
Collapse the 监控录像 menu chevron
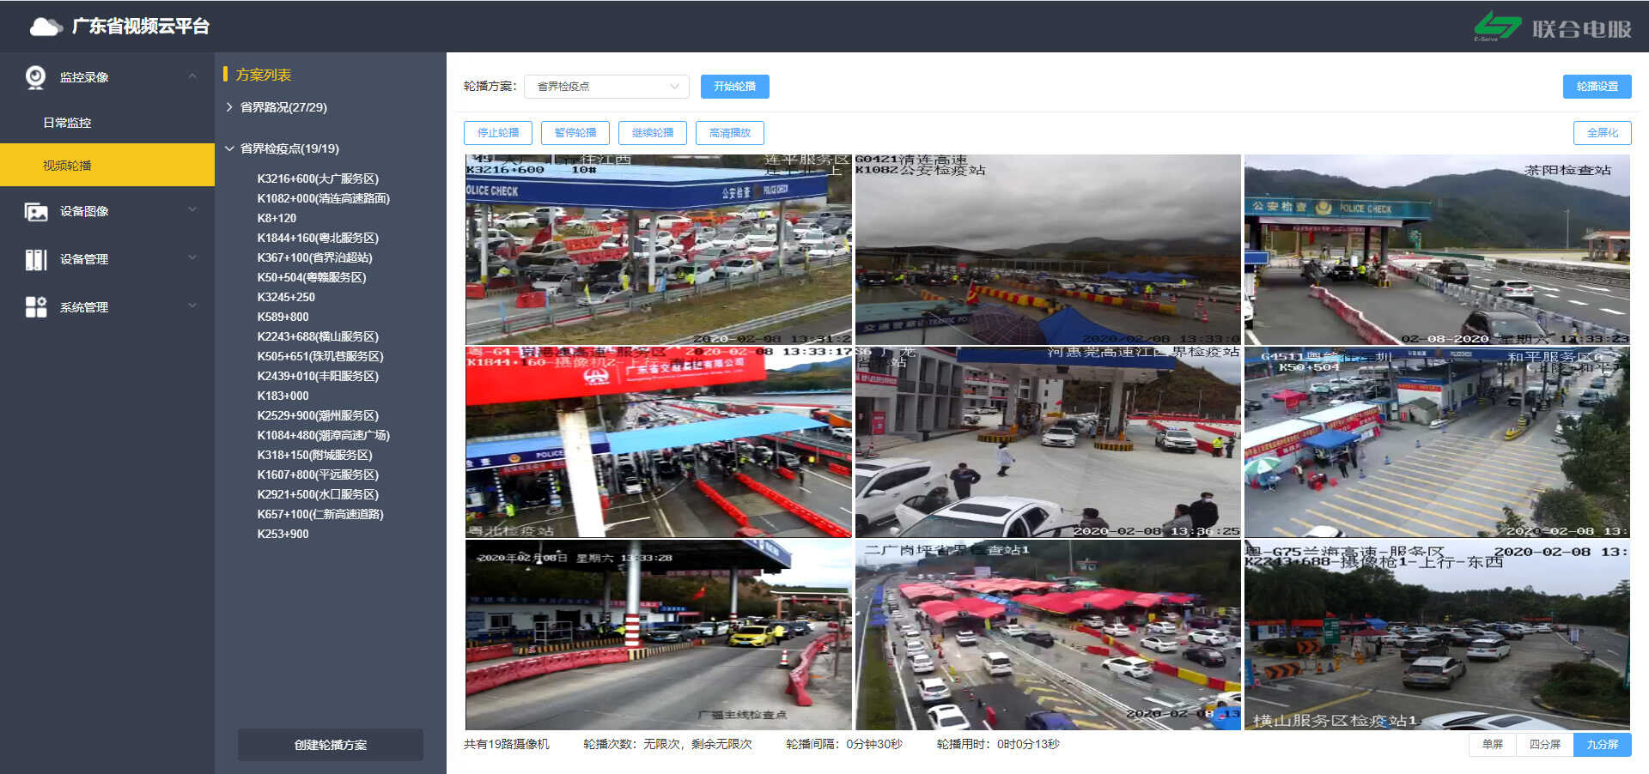[x=192, y=77]
